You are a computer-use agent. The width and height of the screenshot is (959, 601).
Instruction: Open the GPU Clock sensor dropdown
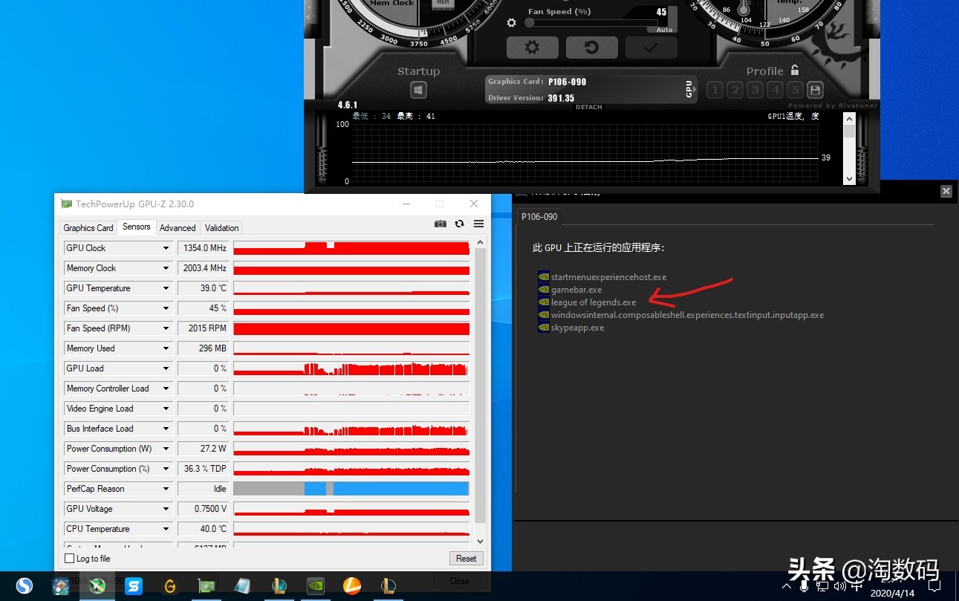pos(165,247)
